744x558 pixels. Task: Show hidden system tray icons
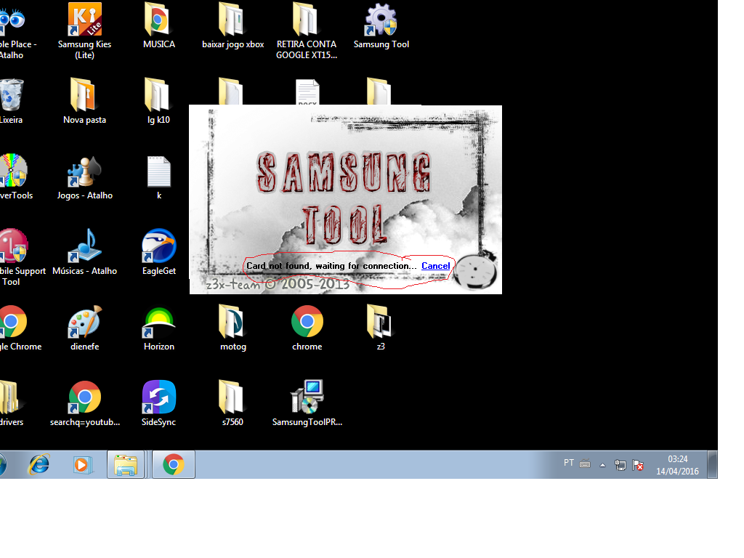tap(602, 465)
